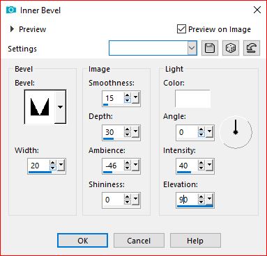Open the Angle slider popup arrow
This screenshot has height=256, width=267.
(209, 131)
